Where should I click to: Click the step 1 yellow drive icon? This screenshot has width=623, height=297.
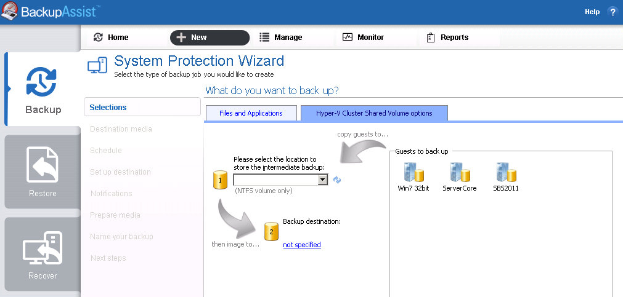[x=220, y=180]
